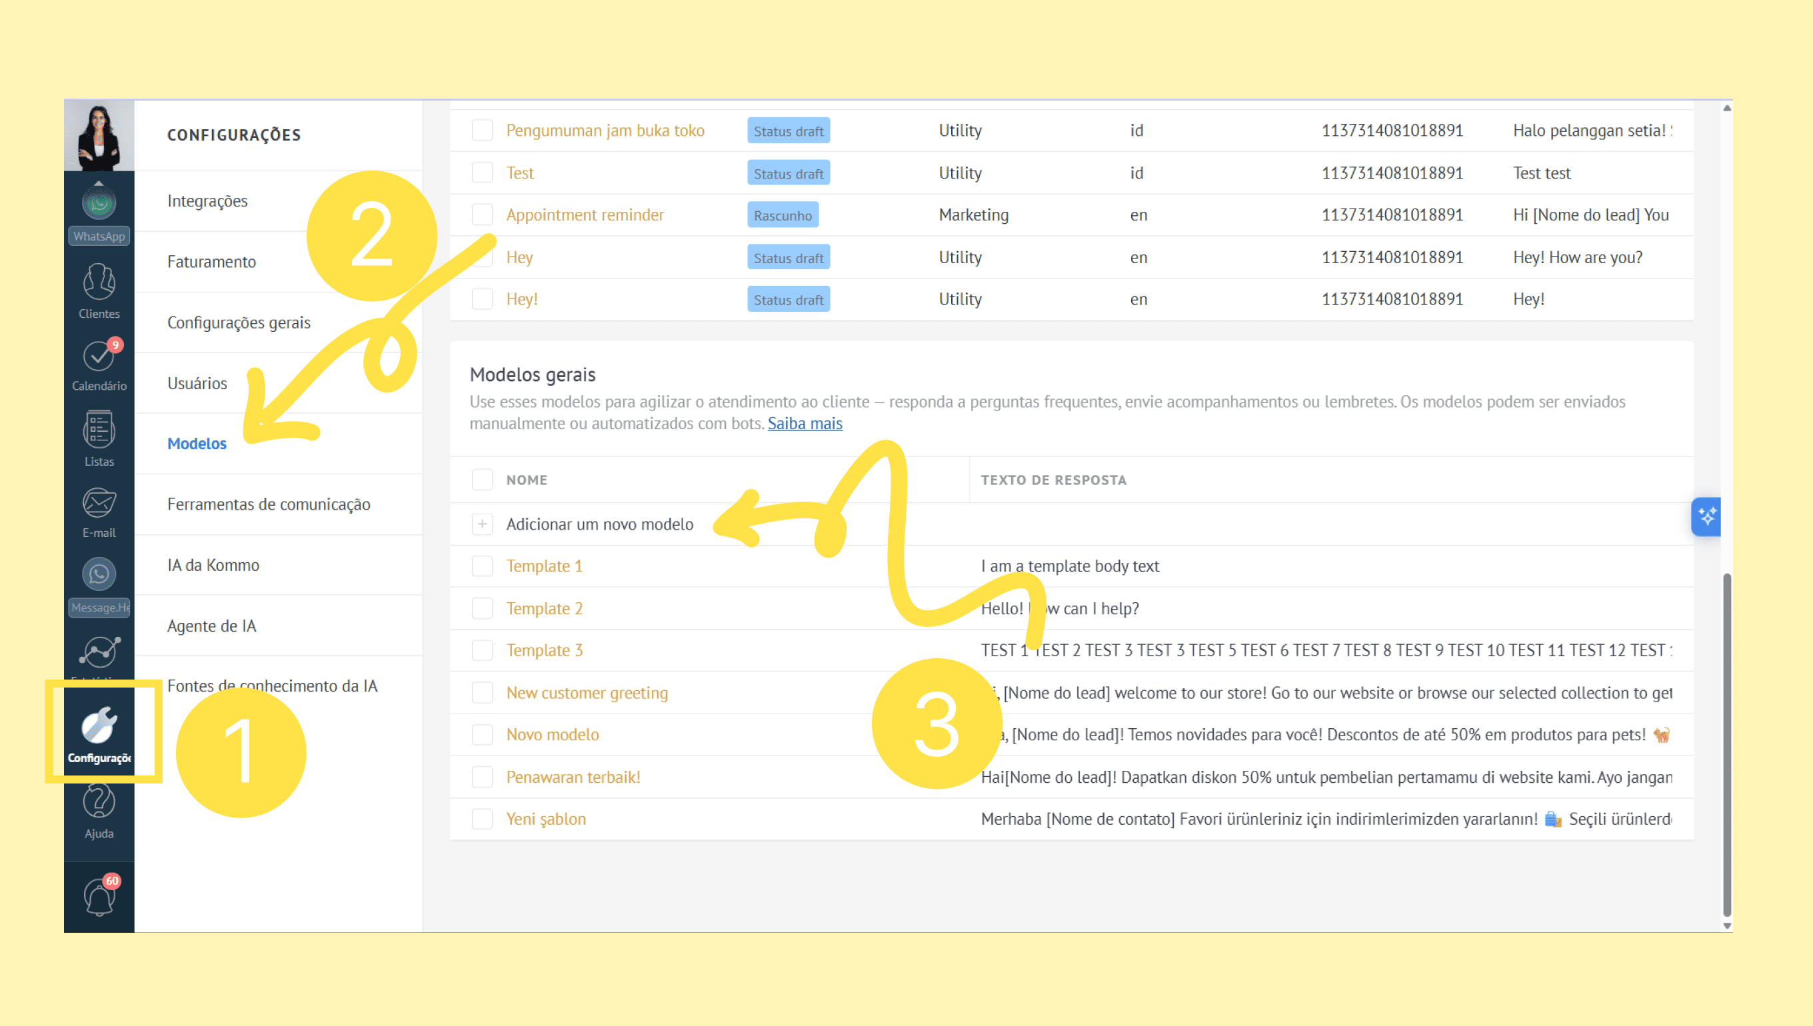Open the Ajuda help icon
The width and height of the screenshot is (1813, 1026).
point(99,802)
